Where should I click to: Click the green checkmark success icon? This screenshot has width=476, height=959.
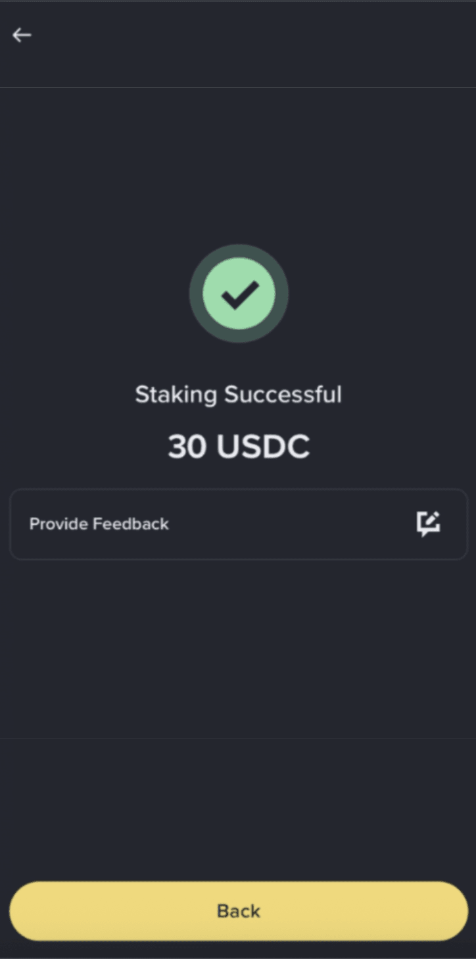pyautogui.click(x=239, y=293)
